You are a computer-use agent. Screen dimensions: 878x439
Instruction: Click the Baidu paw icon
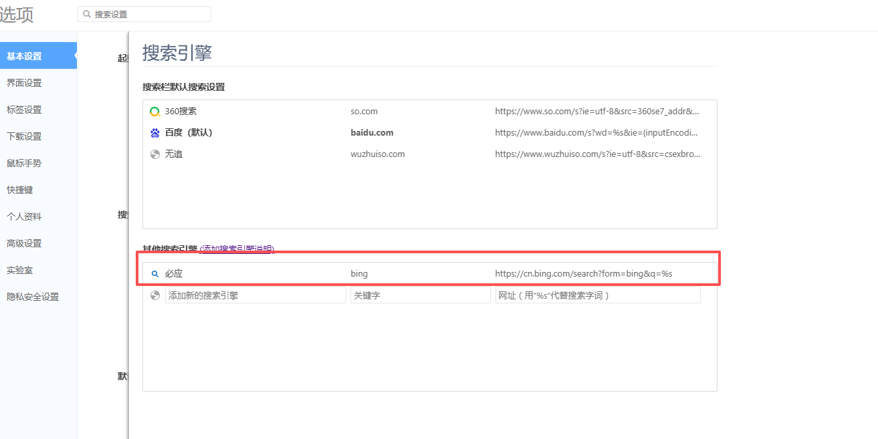point(154,133)
